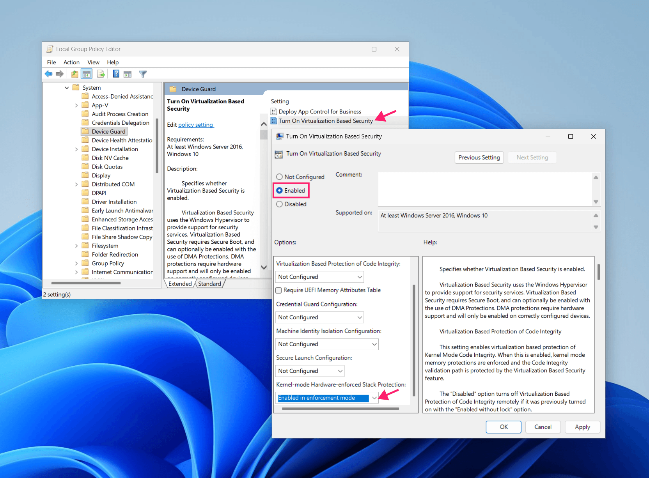Screen dimensions: 649x478
Task: Click the Device Guard header folder icon
Action: point(173,89)
